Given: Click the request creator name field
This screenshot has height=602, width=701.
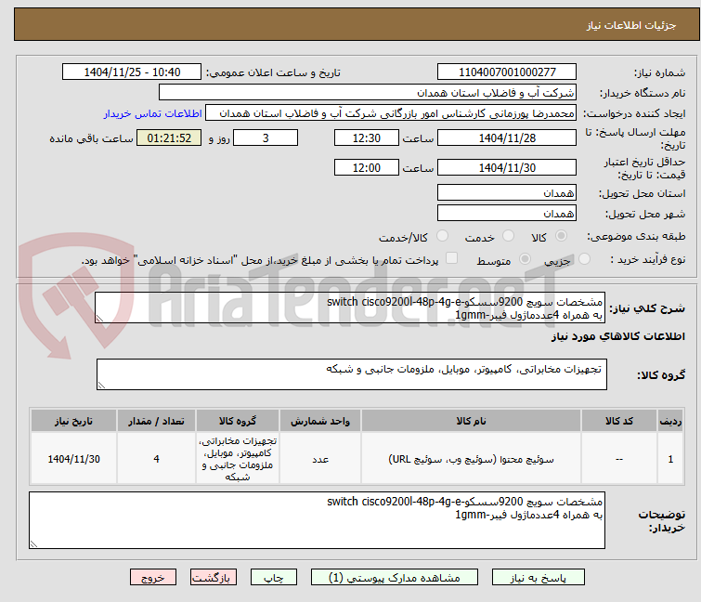Looking at the screenshot, I should click(x=391, y=113).
